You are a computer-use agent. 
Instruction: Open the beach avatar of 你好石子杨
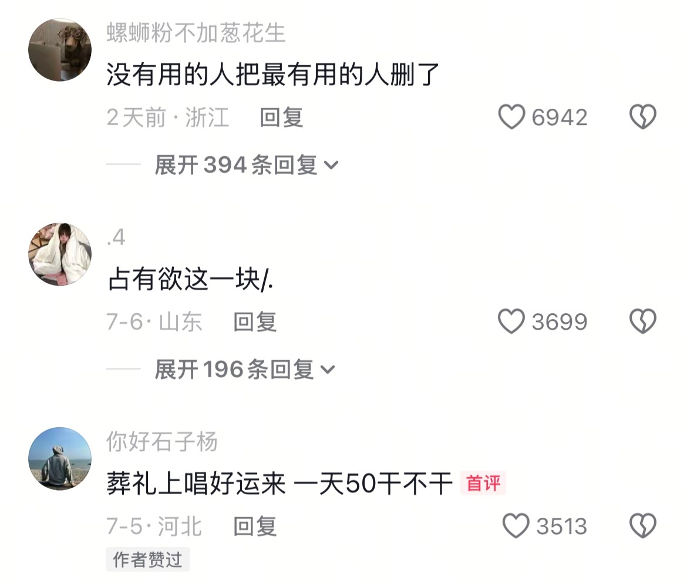pyautogui.click(x=60, y=458)
